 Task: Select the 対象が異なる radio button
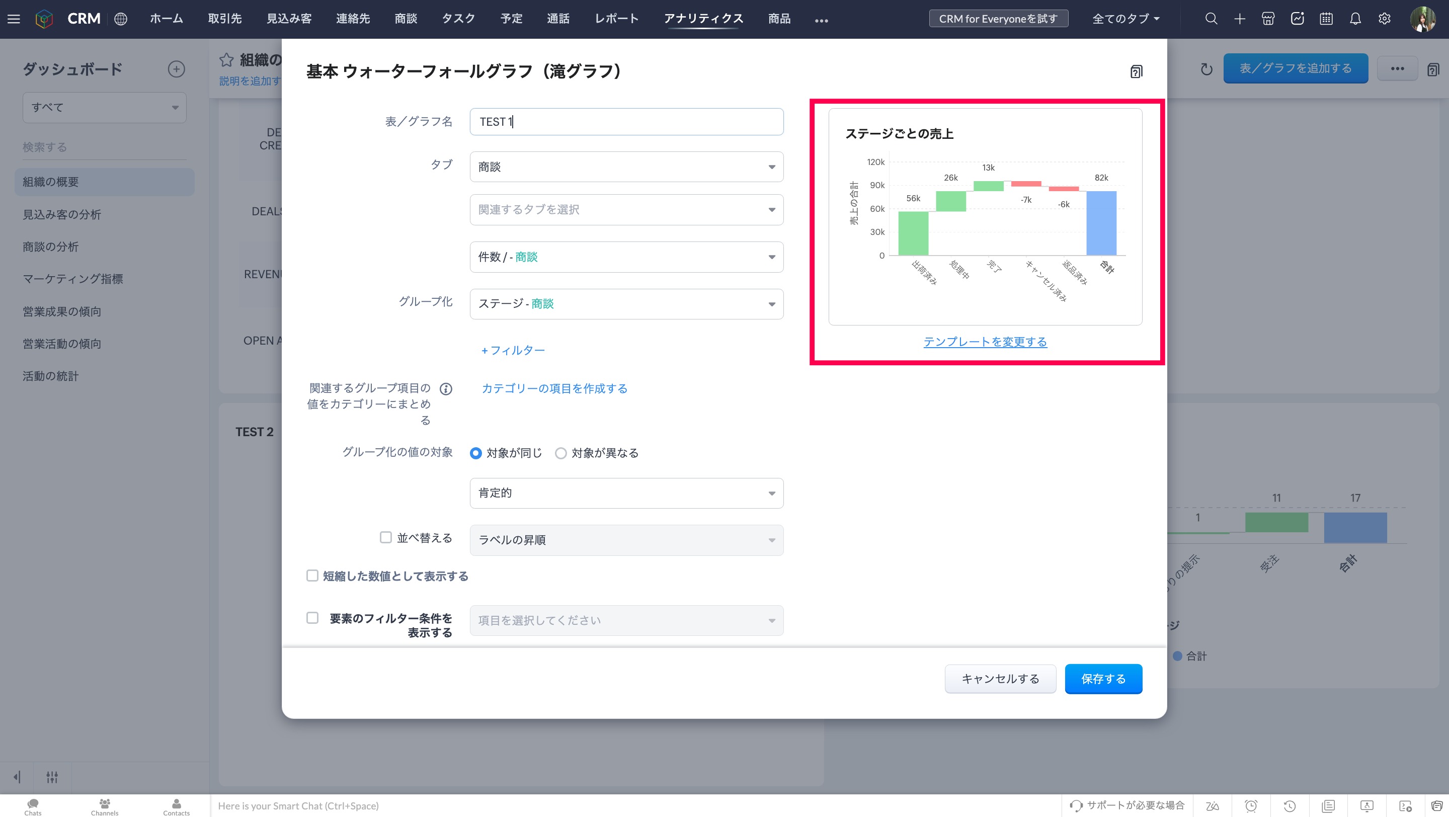pyautogui.click(x=561, y=453)
